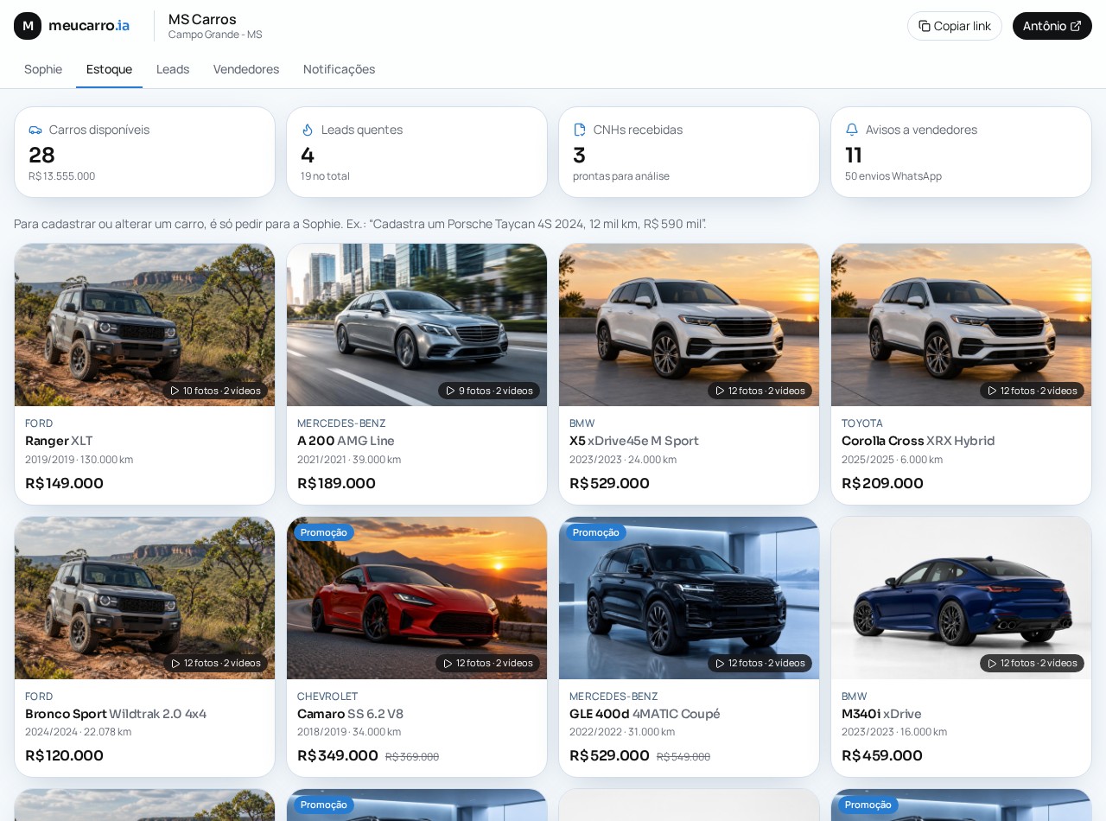Open the Bronco Sport Wildtrak photo
The height and width of the screenshot is (821, 1106).
144,598
